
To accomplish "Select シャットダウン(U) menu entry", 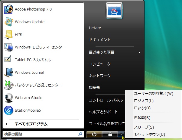I will (149, 135).
